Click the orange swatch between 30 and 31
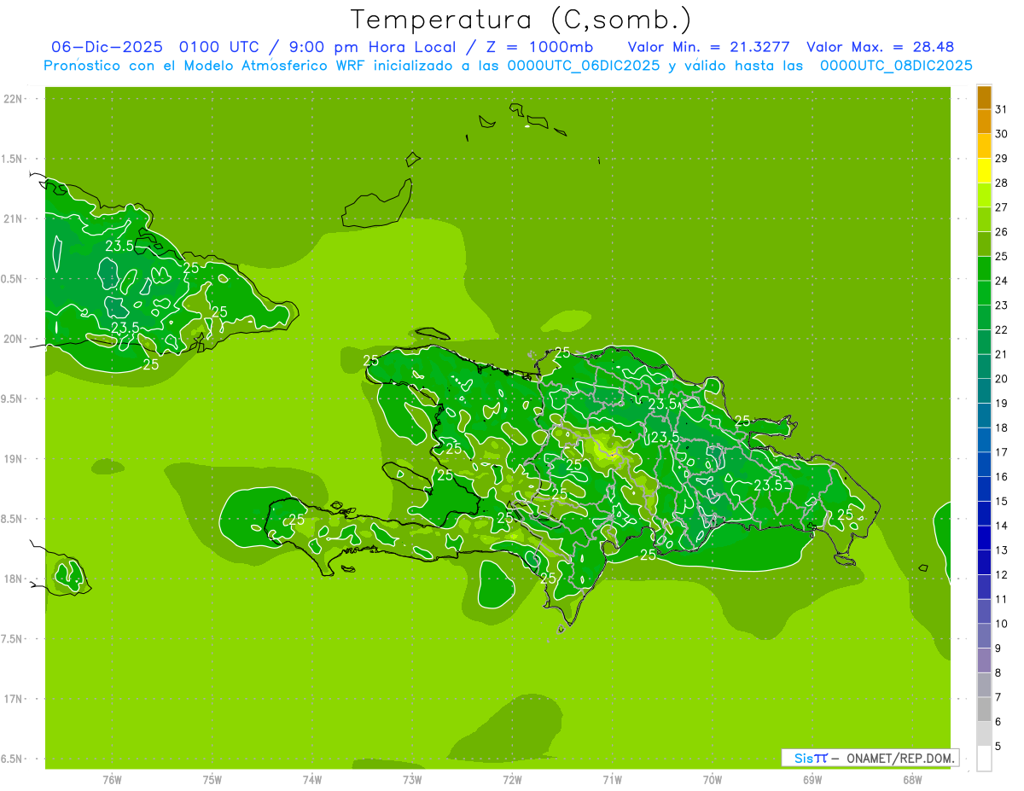 click(984, 121)
